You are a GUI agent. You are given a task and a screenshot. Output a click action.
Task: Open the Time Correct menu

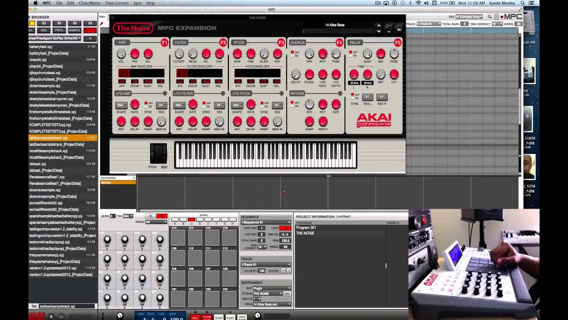[117, 3]
